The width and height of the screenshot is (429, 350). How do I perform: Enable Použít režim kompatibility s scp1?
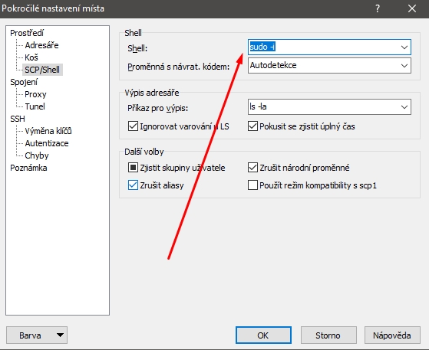point(252,185)
